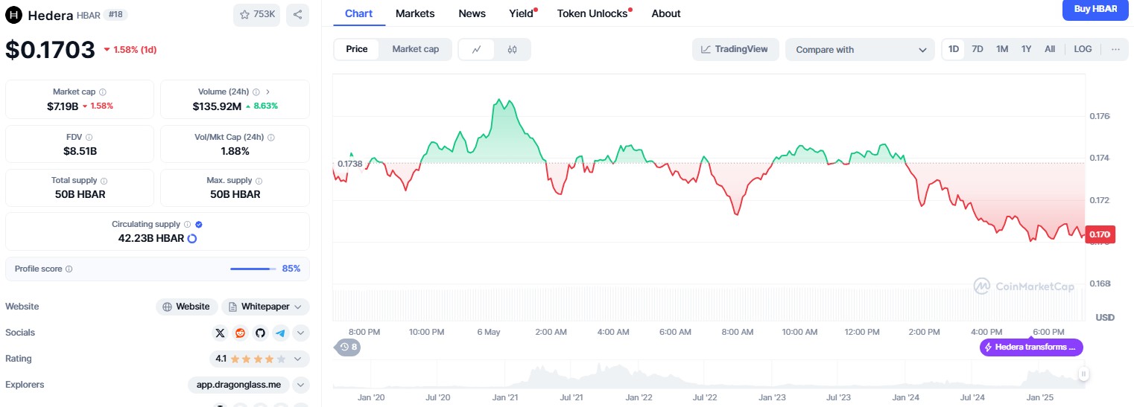This screenshot has height=407, width=1134.
Task: Switch to the Markets tab
Action: [x=415, y=13]
